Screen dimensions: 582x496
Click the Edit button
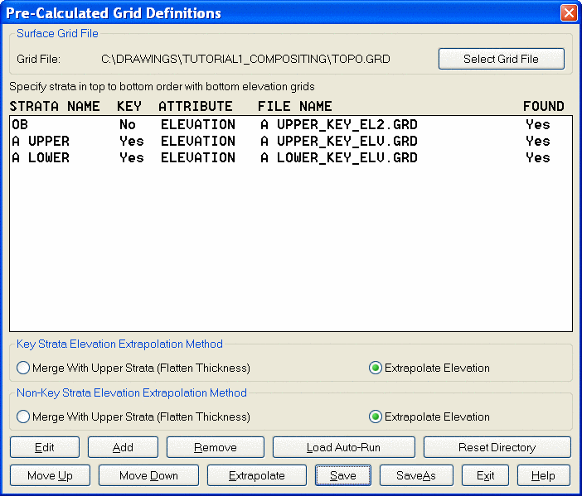pos(45,447)
